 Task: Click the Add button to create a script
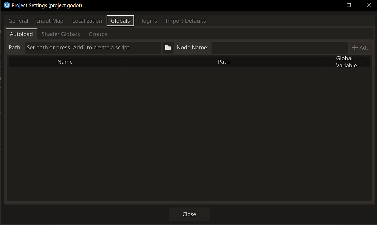[x=361, y=47]
